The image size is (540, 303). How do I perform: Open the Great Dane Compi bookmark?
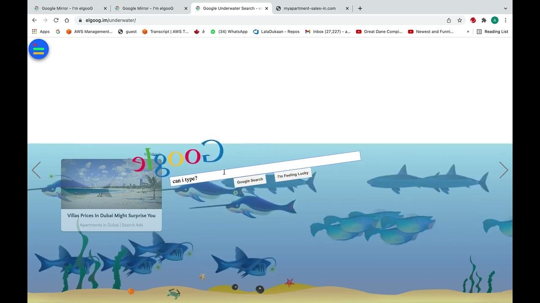tap(379, 32)
